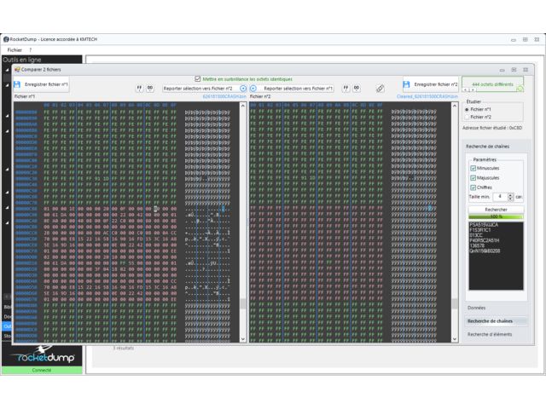Select the found string '136578' in results list

(x=477, y=245)
